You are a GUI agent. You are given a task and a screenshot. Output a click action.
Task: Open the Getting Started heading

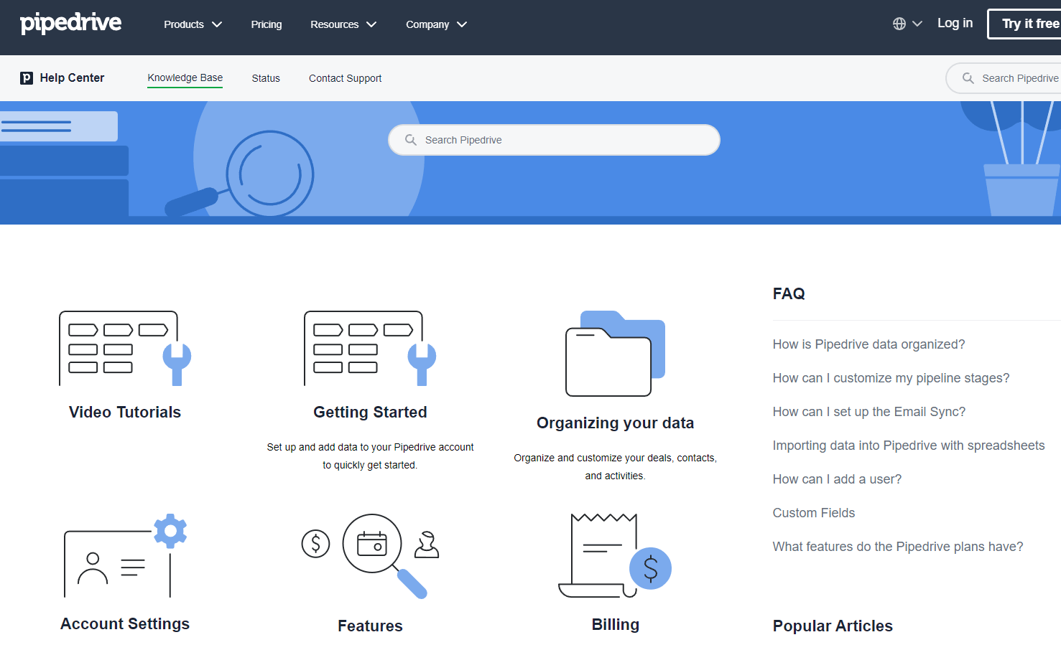click(x=370, y=412)
